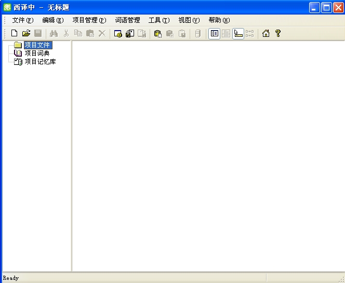The height and width of the screenshot is (283, 345).
Task: Toggle the grayed-out horizontal lines layout icon
Action: click(x=226, y=33)
